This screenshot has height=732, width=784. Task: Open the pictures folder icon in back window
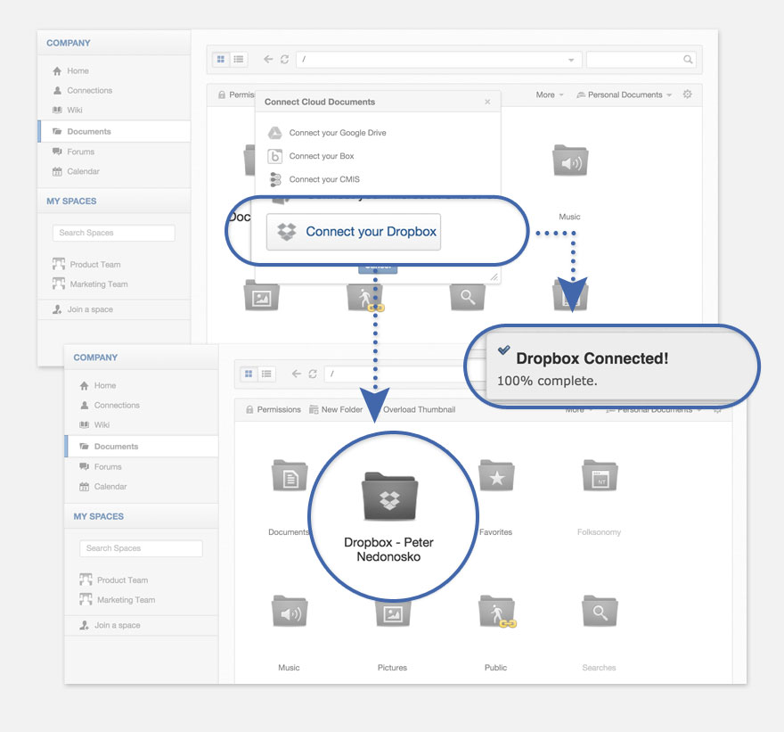pyautogui.click(x=262, y=296)
